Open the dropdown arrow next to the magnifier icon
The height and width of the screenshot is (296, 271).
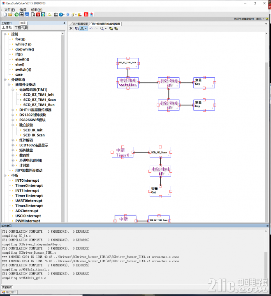click(106, 28)
